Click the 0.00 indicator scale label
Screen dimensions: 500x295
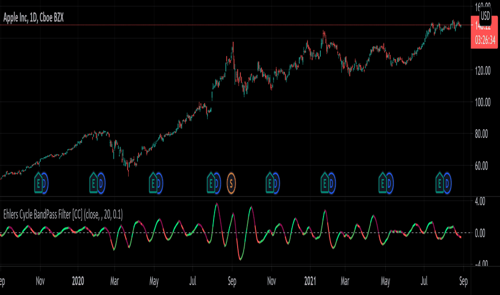pyautogui.click(x=480, y=233)
